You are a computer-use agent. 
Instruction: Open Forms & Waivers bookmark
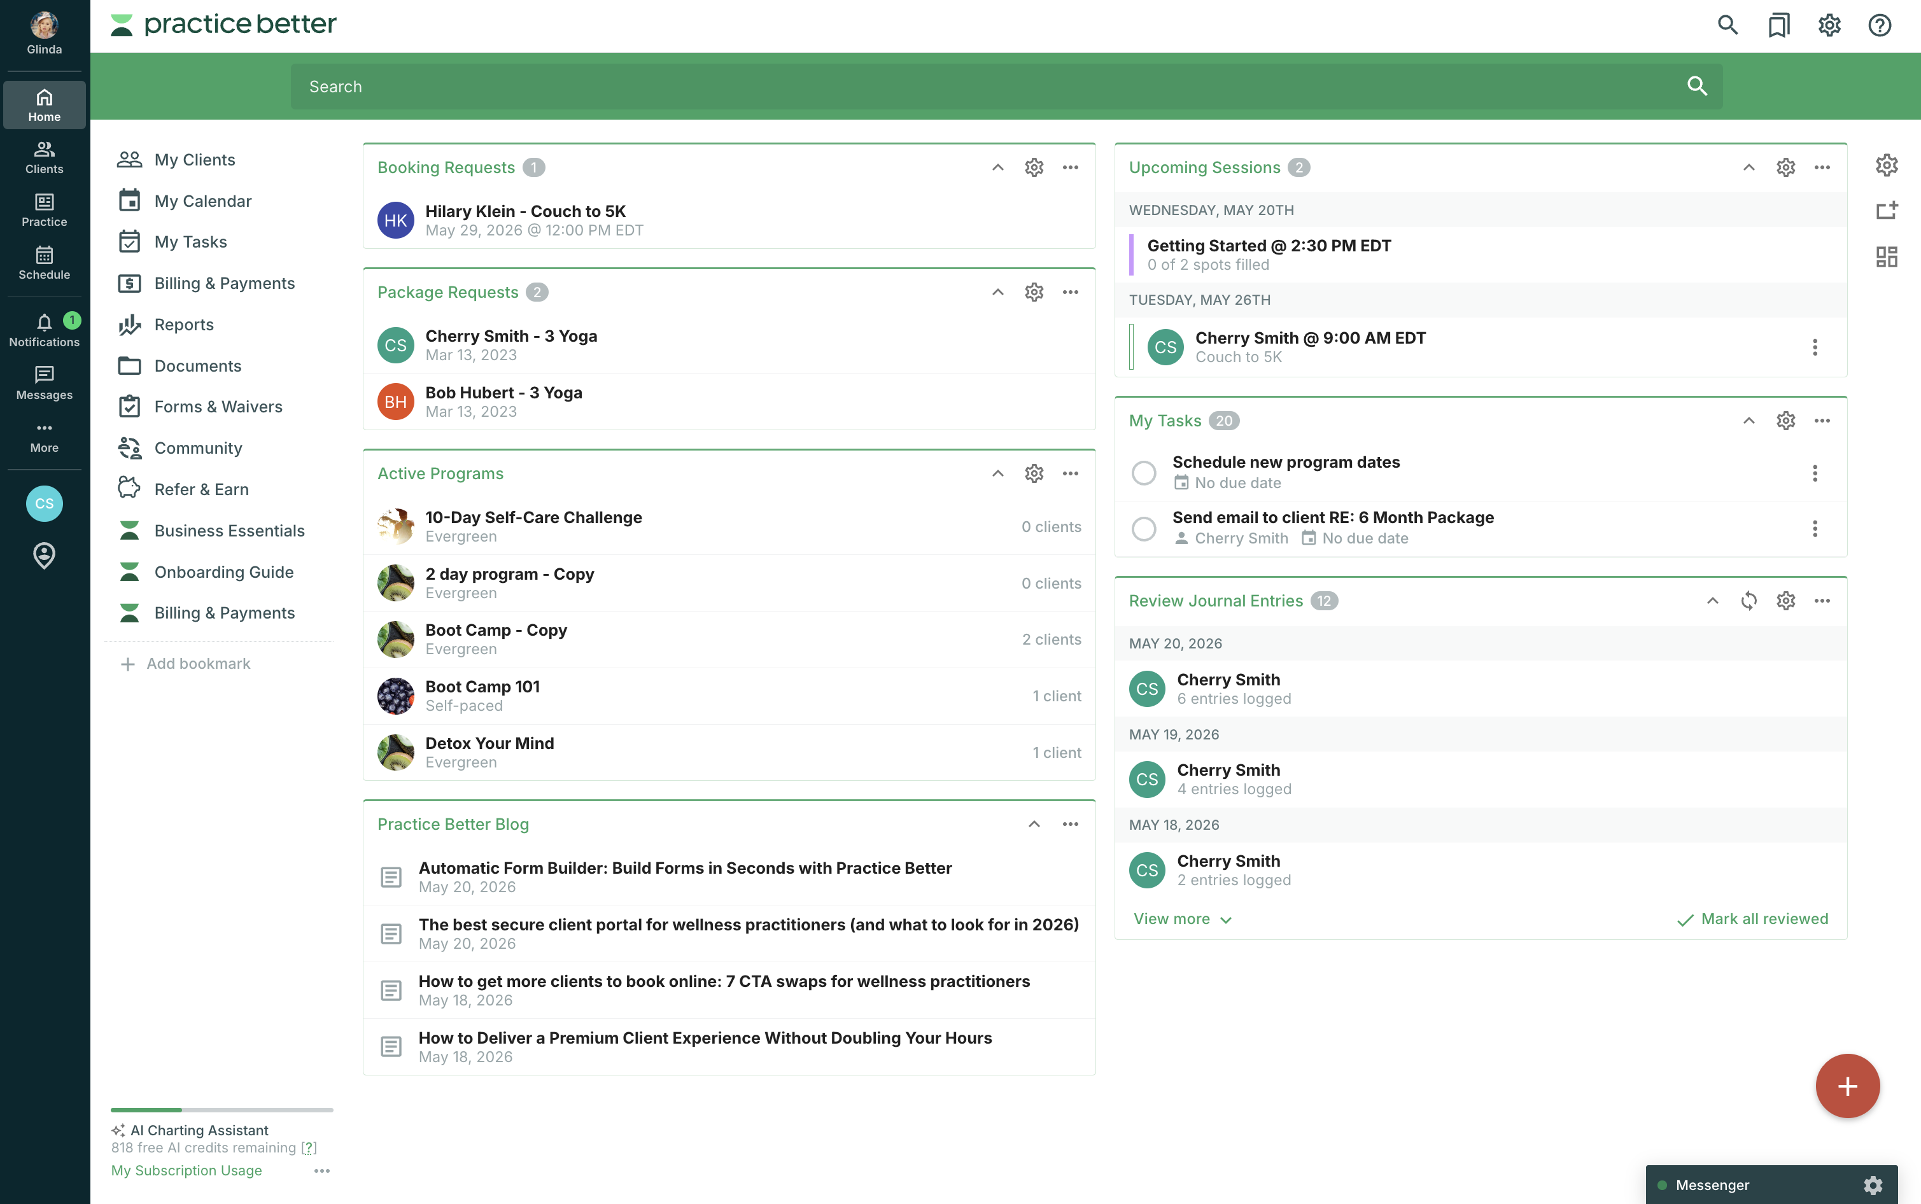200,407
